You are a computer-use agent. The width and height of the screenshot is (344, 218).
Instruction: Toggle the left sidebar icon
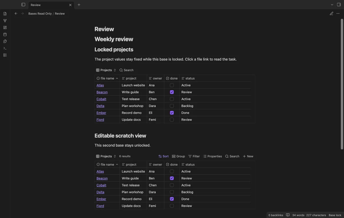(x=24, y=5)
